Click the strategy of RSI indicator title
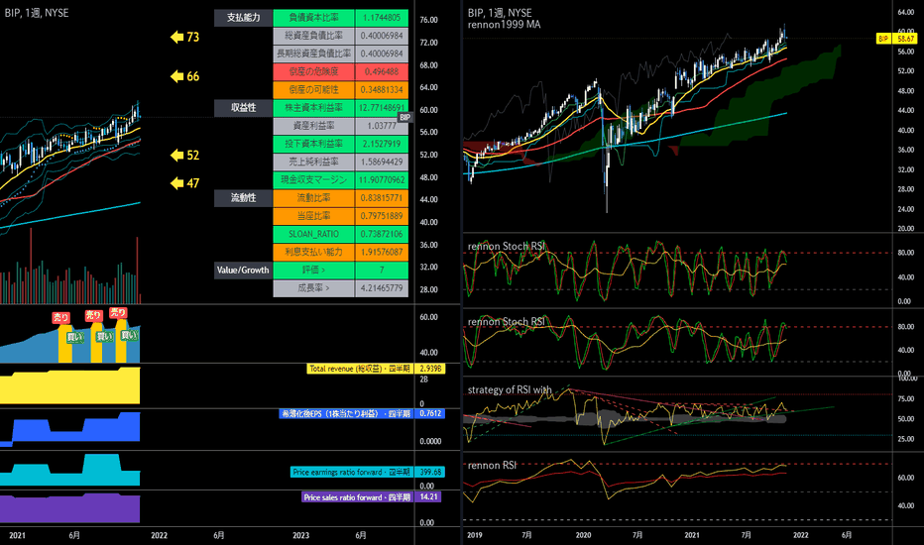Screen dimensions: 924x545 [x=510, y=390]
